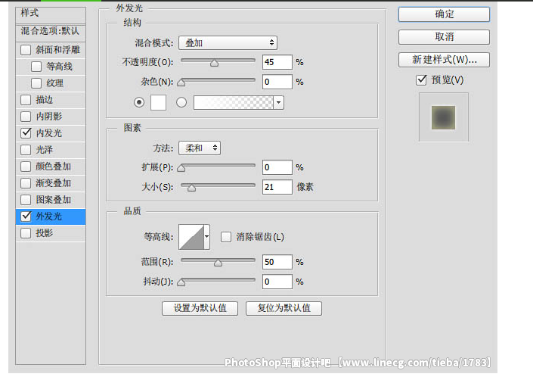Select the gradient radio button
This screenshot has width=533, height=377.
tap(181, 102)
